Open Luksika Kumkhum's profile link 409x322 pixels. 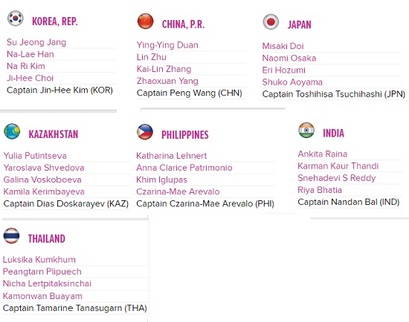coord(39,260)
